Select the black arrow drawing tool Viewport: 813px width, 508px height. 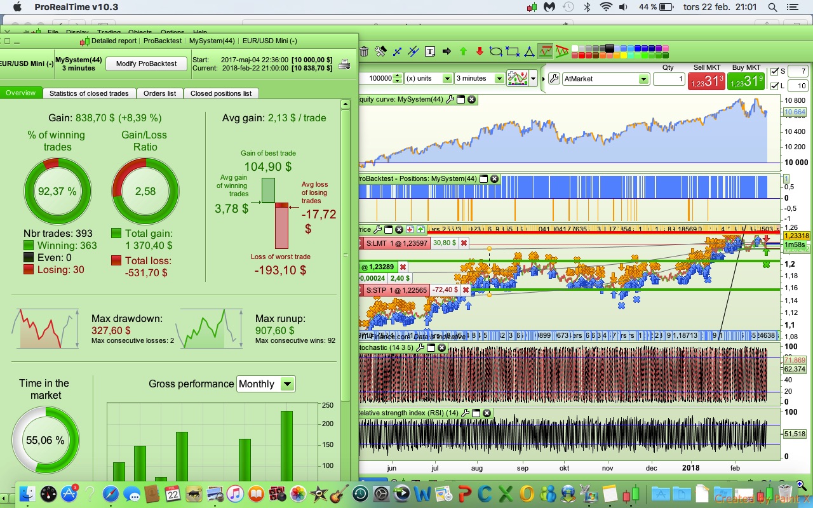[x=446, y=51]
